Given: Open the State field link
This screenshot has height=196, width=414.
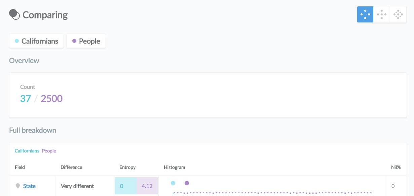Looking at the screenshot, I should pos(29,186).
